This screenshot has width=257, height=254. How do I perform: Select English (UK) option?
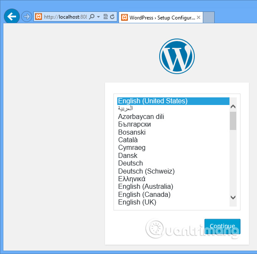coord(173,202)
